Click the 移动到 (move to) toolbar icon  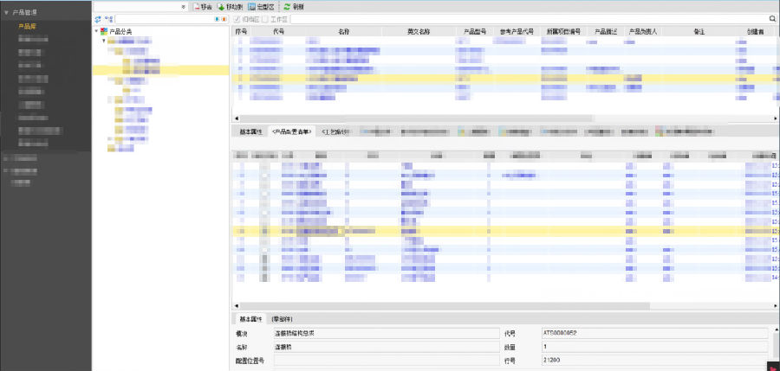pos(222,6)
